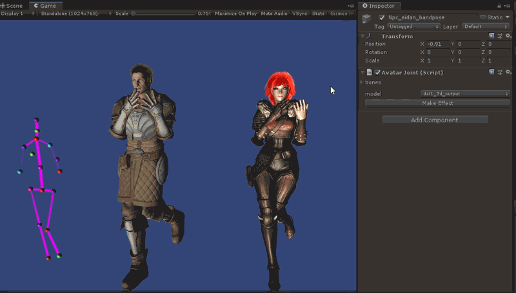Viewport: 516px width, 293px height.
Task: Toggle Mute Audio
Action: tap(274, 14)
